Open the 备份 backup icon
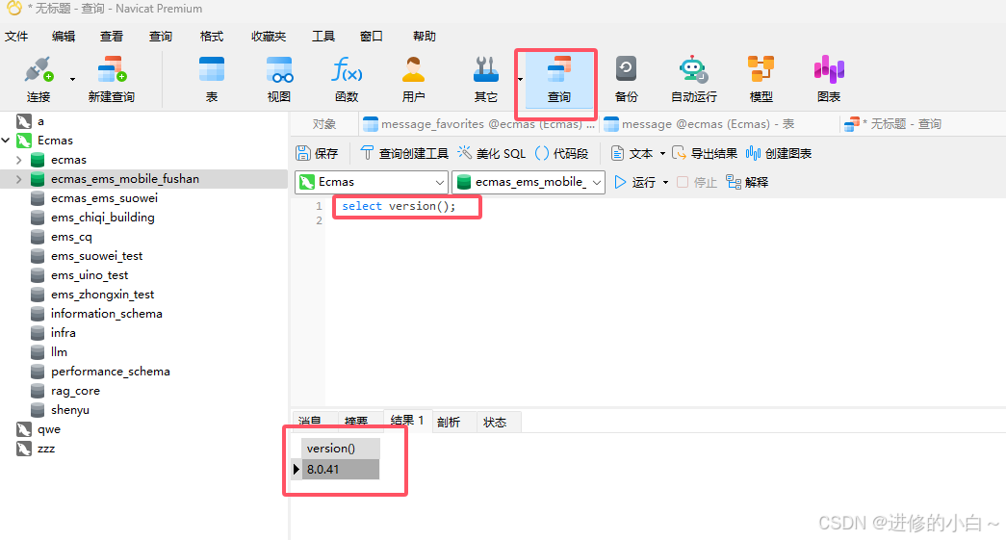Image resolution: width=1006 pixels, height=540 pixels. (x=626, y=80)
